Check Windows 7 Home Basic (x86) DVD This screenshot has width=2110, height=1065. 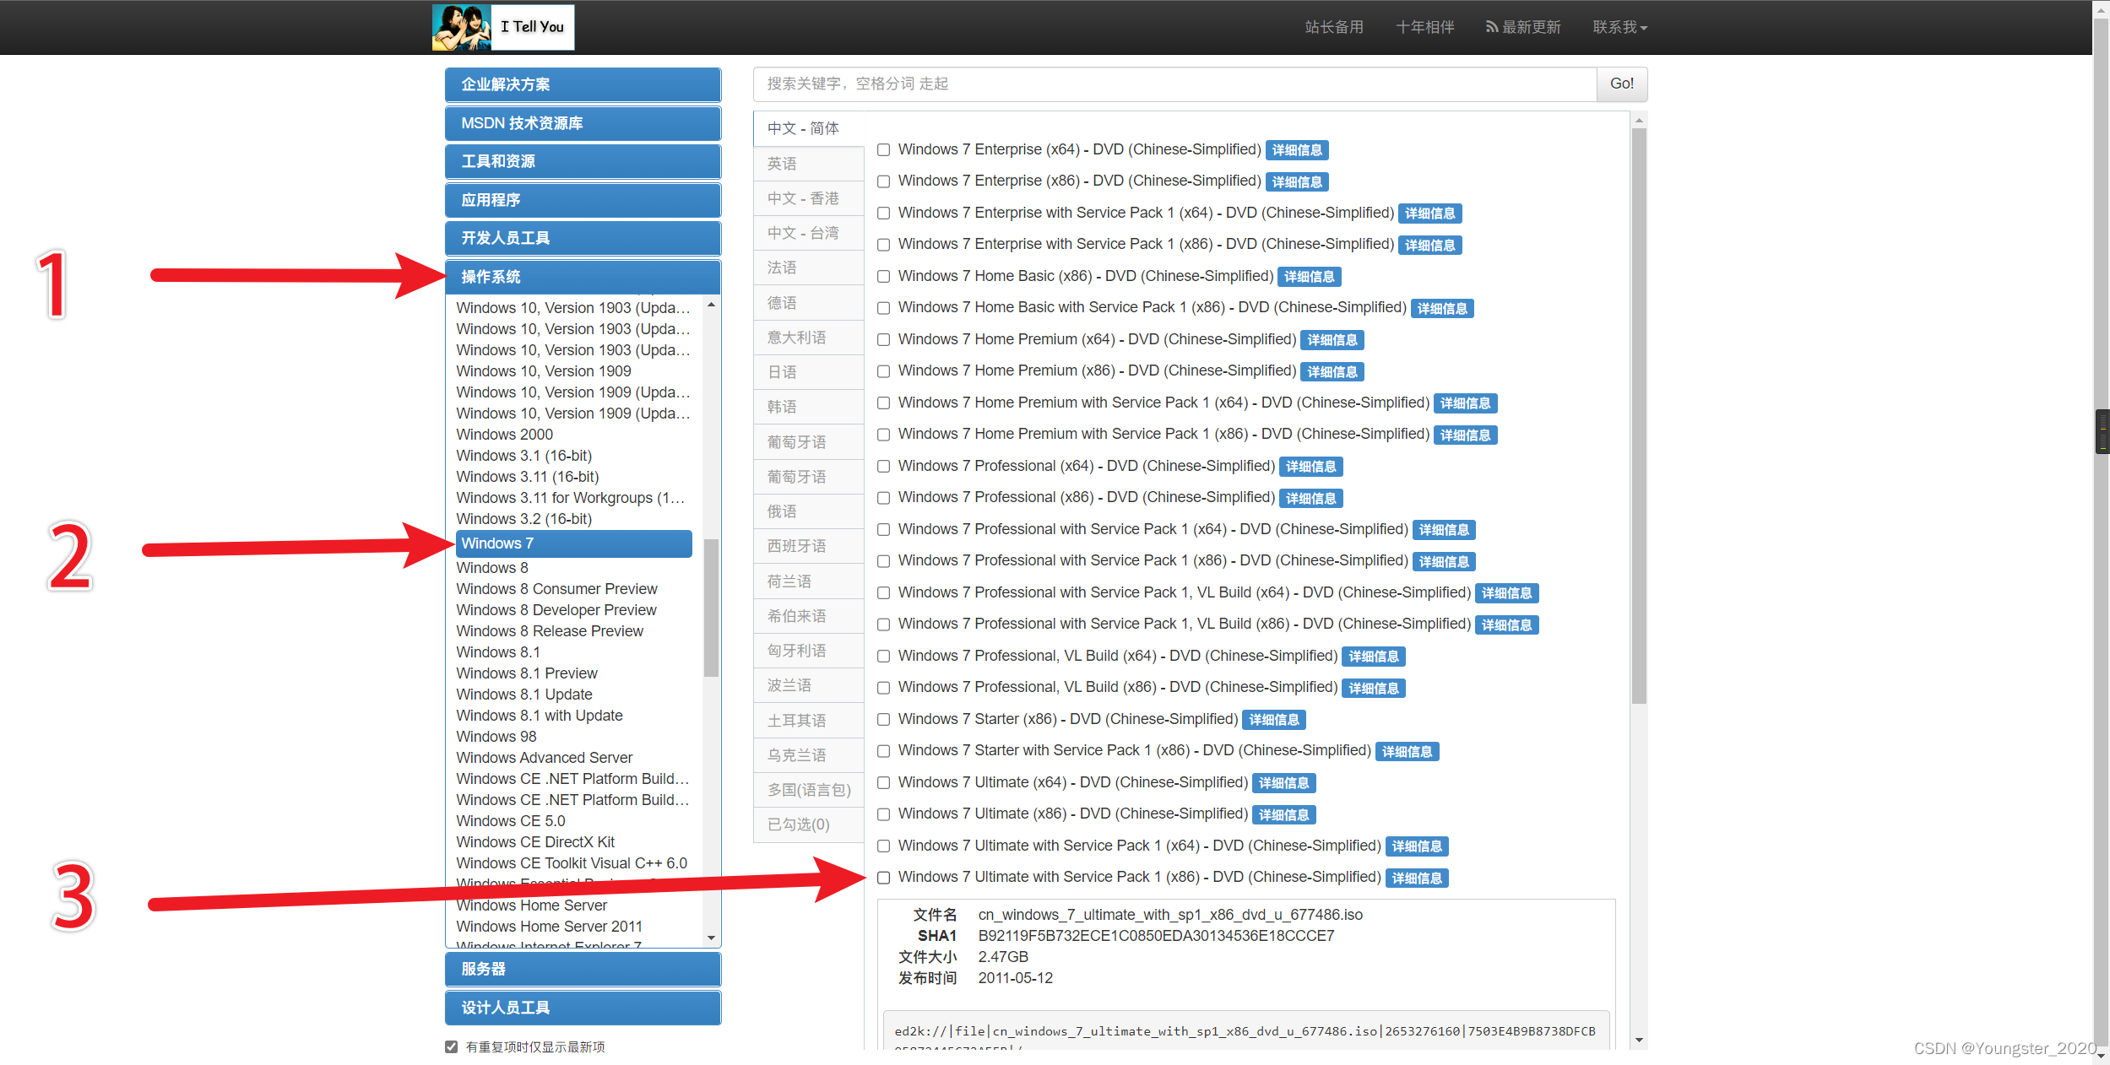click(x=883, y=277)
